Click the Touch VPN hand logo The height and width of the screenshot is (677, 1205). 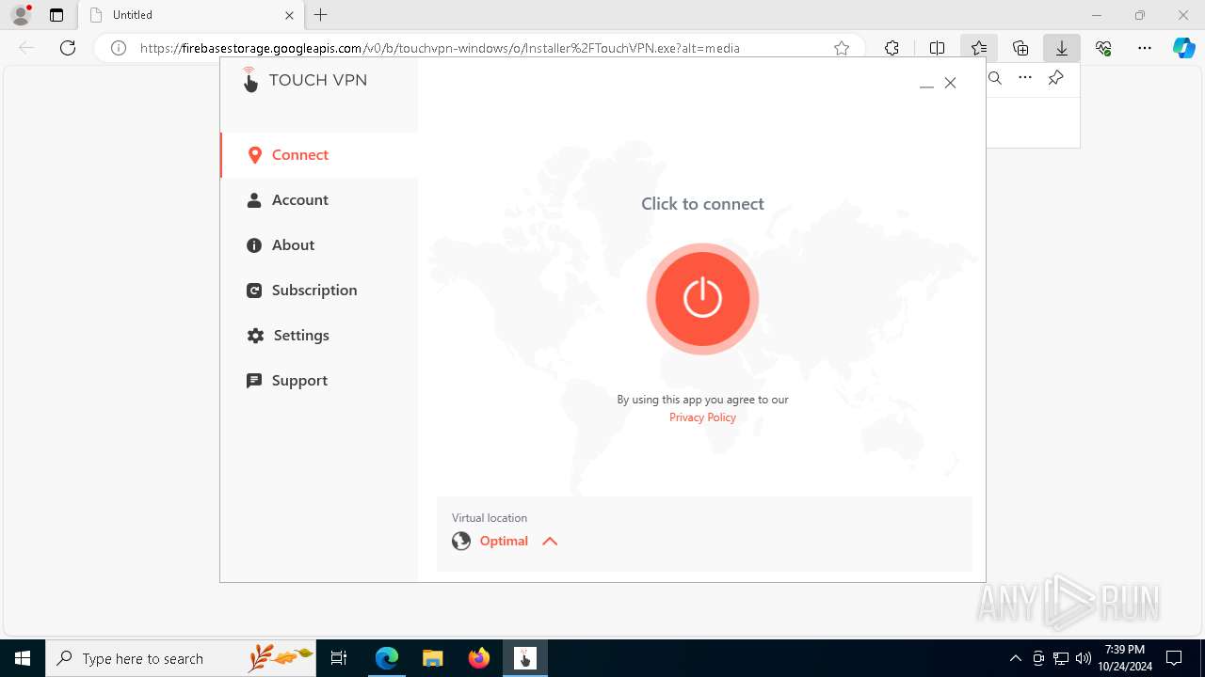[249, 80]
